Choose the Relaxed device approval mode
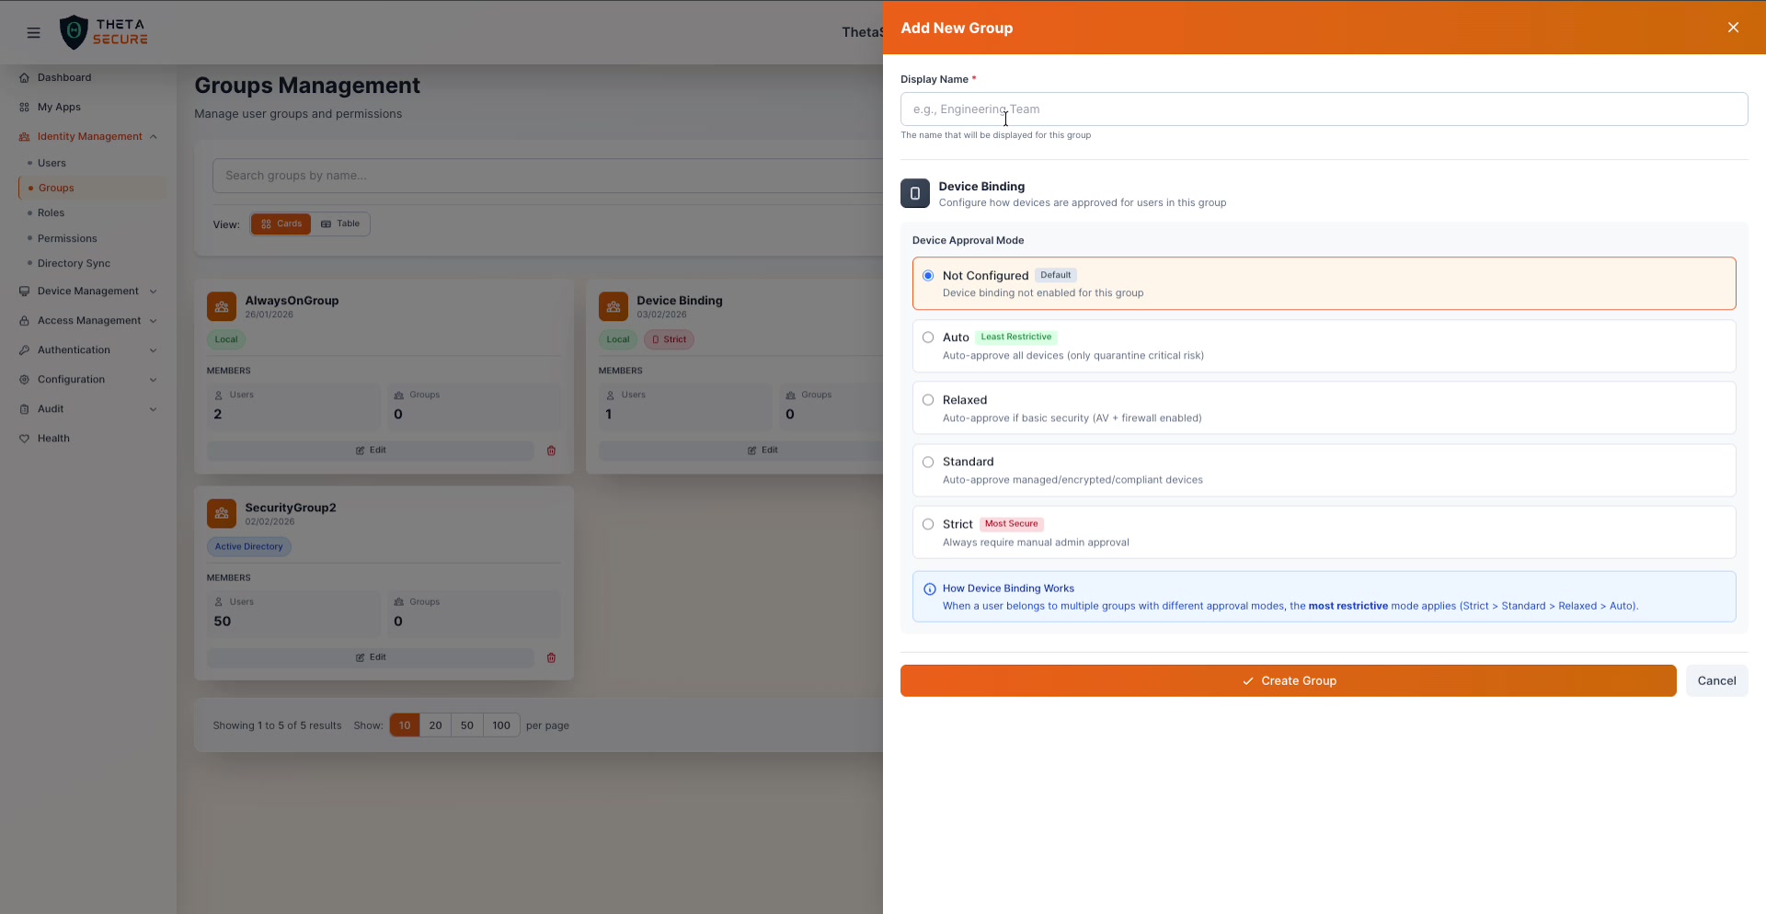The height and width of the screenshot is (914, 1766). tap(928, 400)
